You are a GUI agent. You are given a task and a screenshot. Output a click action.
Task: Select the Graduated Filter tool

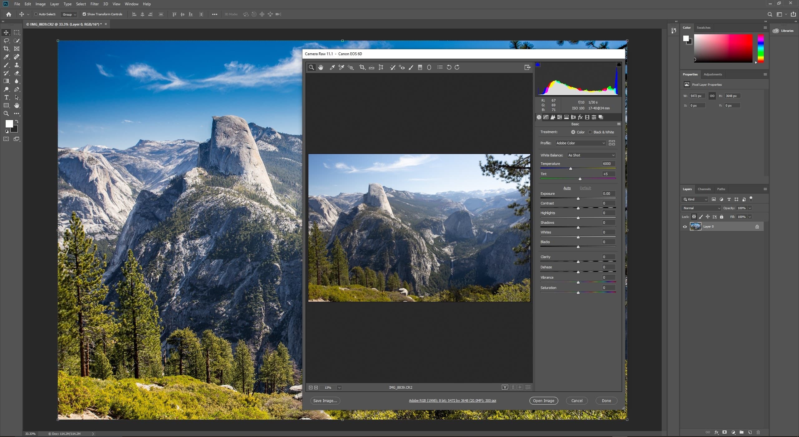tap(420, 67)
